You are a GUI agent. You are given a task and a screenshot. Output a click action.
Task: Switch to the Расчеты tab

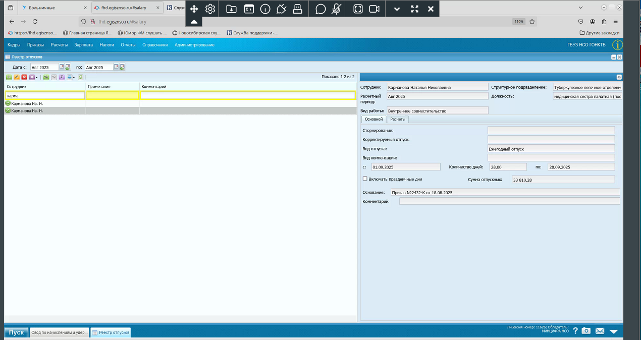[x=398, y=119]
